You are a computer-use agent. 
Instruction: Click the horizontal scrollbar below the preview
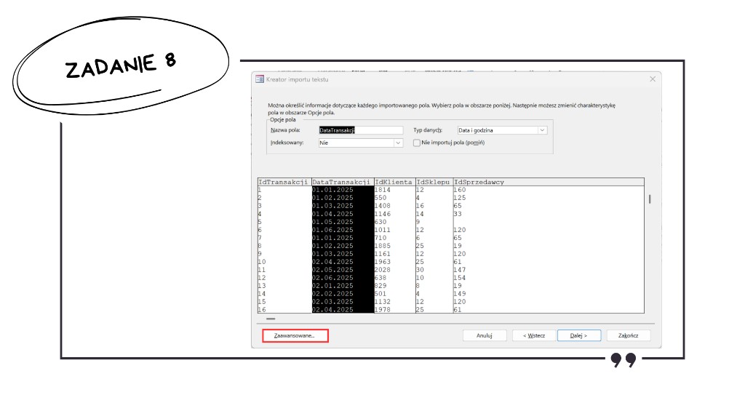[271, 319]
